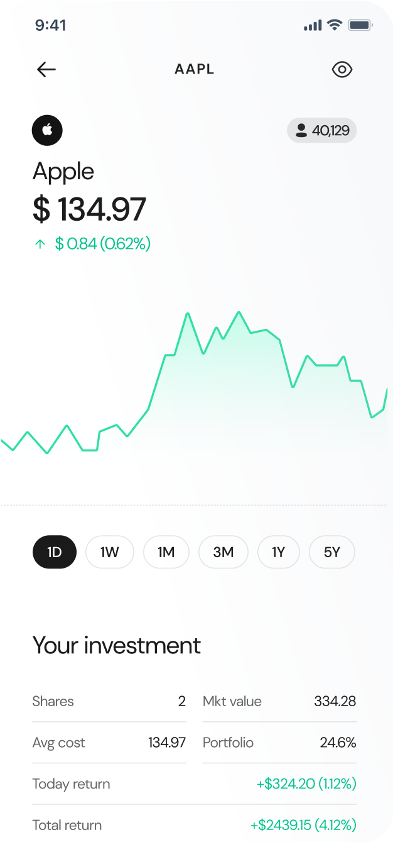Tap the Apple logo icon

pos(47,131)
